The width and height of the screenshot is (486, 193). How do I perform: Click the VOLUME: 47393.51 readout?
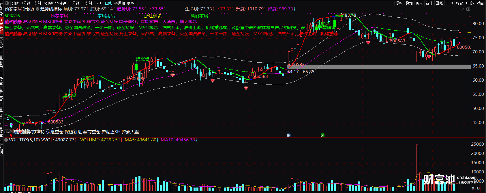tap(102, 140)
